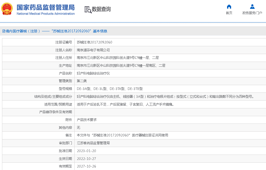Click the national emblem logo
The width and height of the screenshot is (266, 170).
coord(7,9)
